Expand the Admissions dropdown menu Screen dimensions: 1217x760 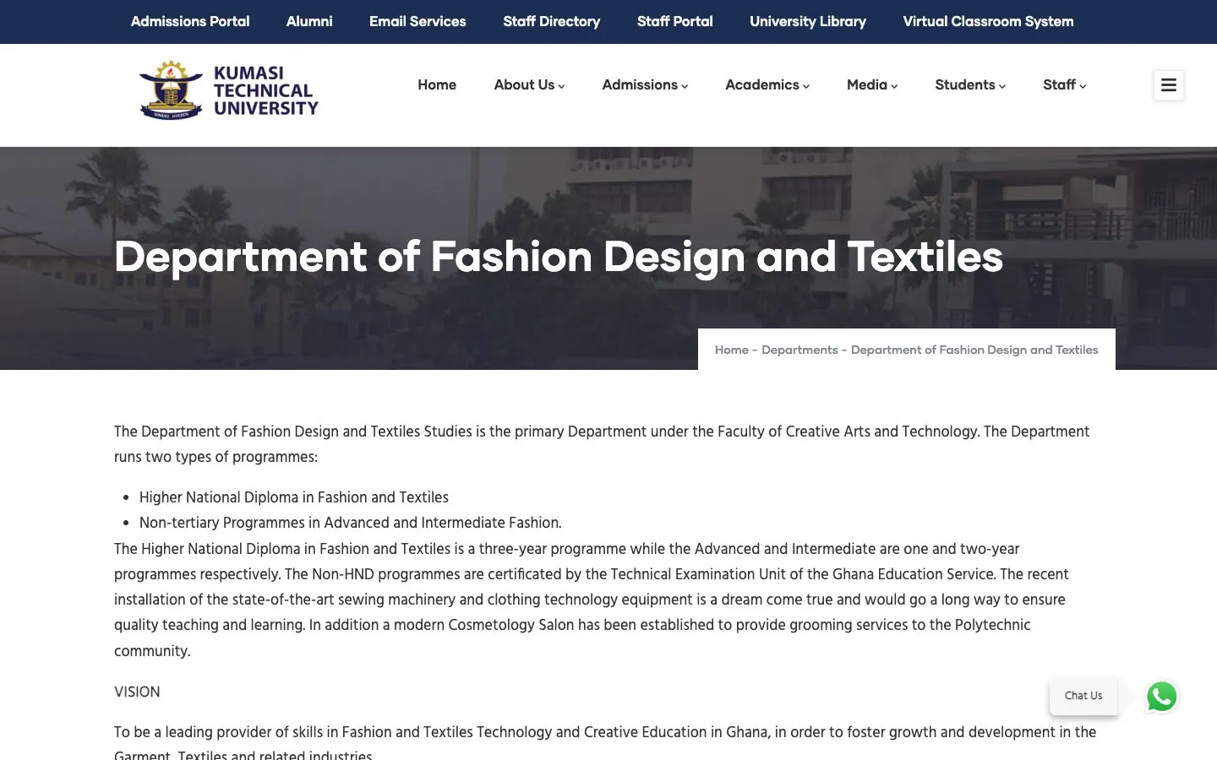tap(645, 84)
